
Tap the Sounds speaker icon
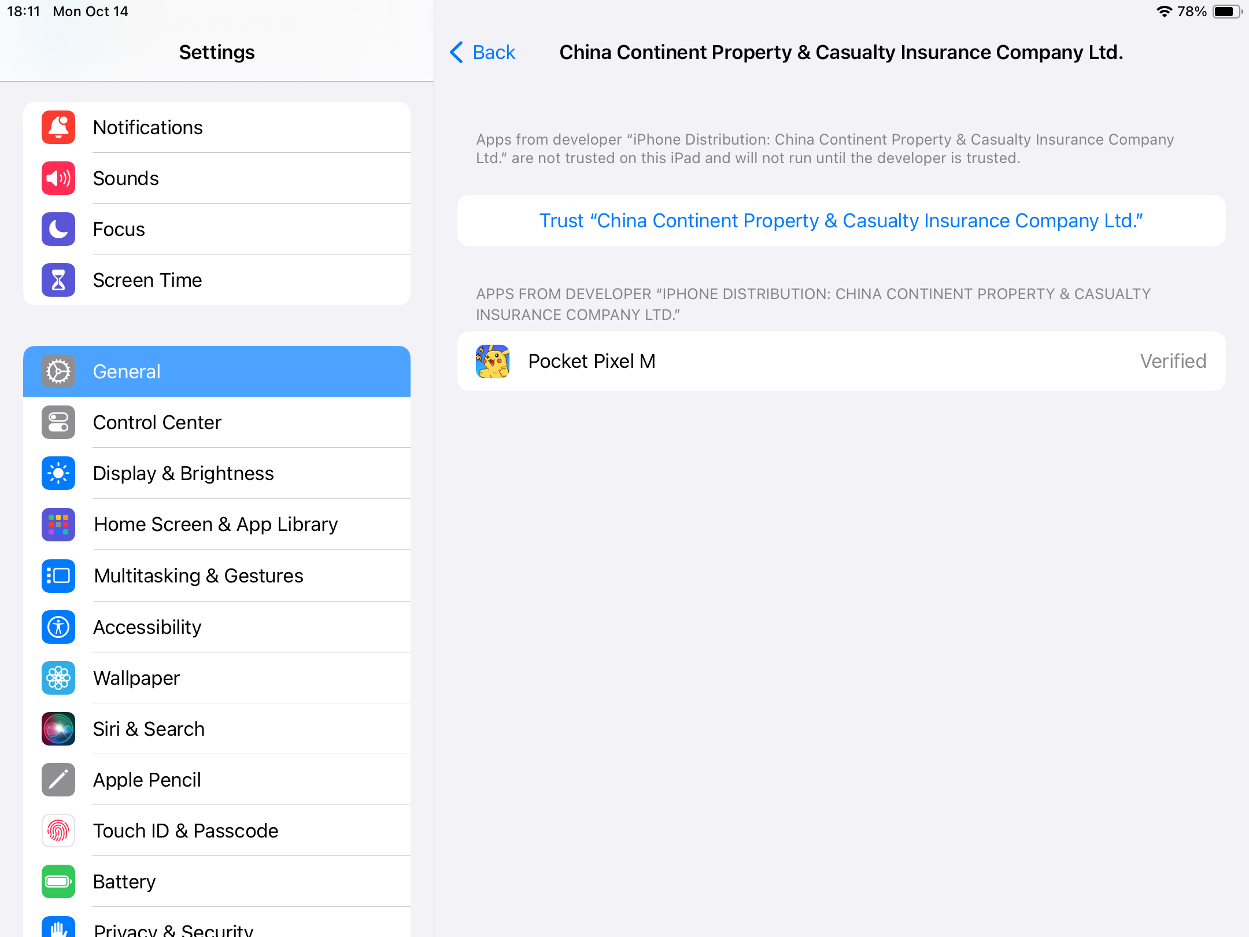(58, 178)
